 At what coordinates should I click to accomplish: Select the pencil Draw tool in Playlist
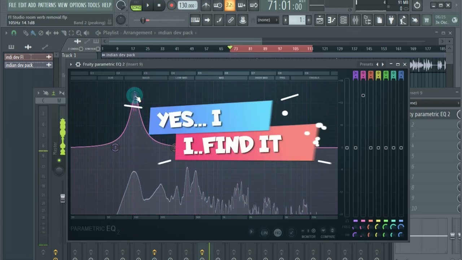click(x=26, y=33)
